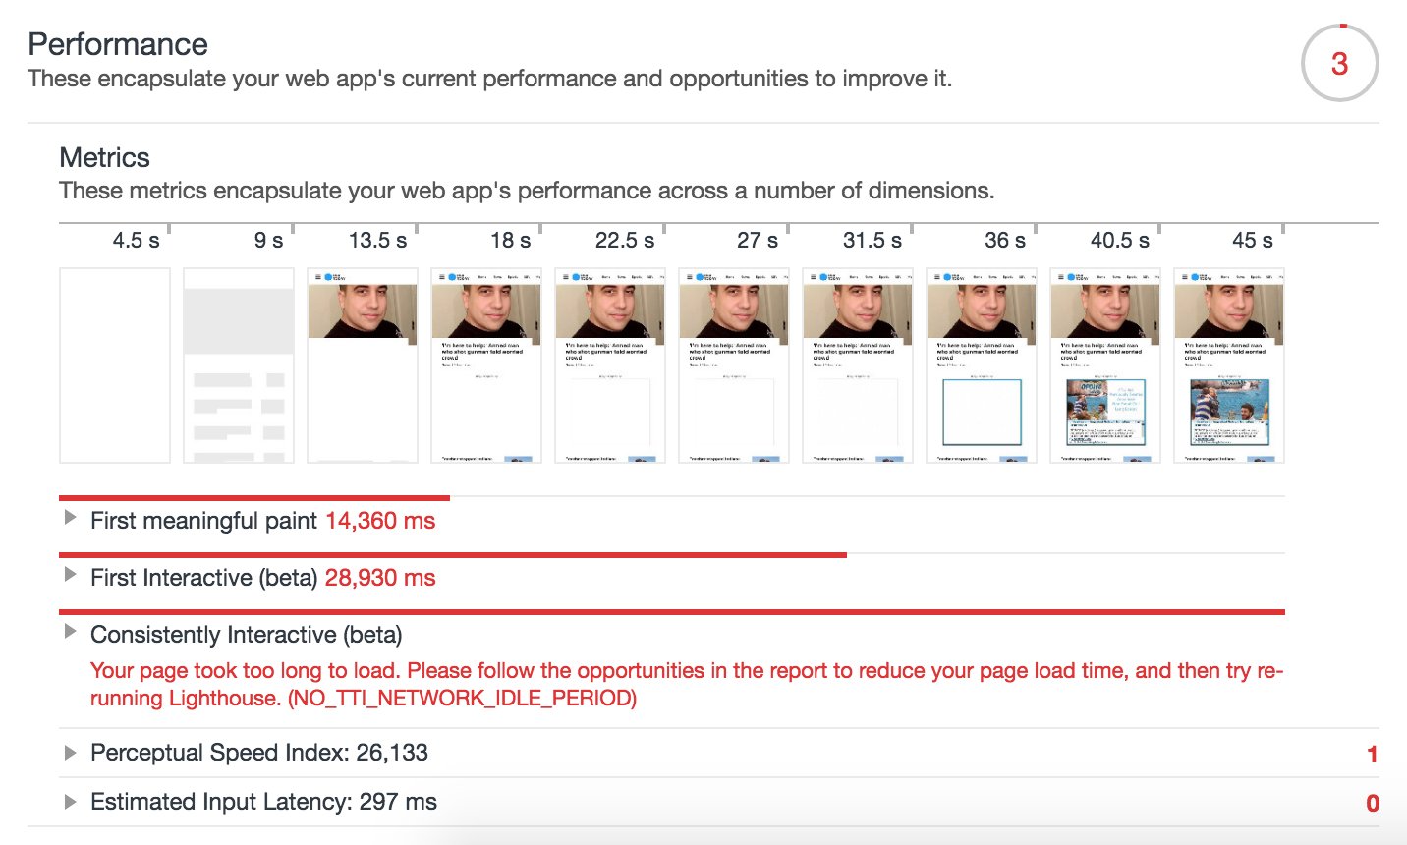Open the filmstrip frame at 4.5 s

[115, 365]
